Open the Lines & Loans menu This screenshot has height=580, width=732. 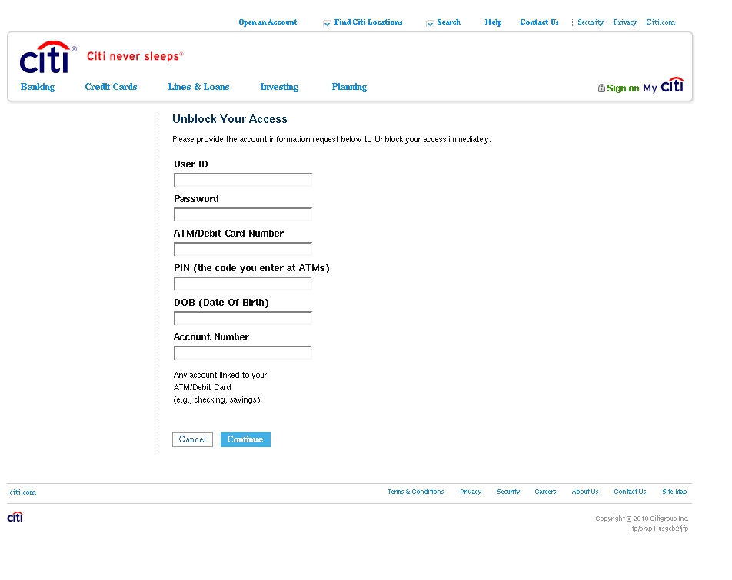click(x=198, y=87)
